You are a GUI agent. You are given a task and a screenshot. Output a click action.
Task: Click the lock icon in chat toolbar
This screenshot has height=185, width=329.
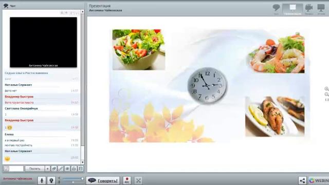pos(74,169)
